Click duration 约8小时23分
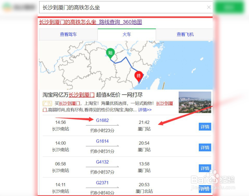 coord(102,130)
